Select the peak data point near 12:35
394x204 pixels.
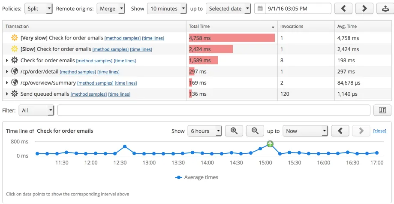tap(125, 146)
